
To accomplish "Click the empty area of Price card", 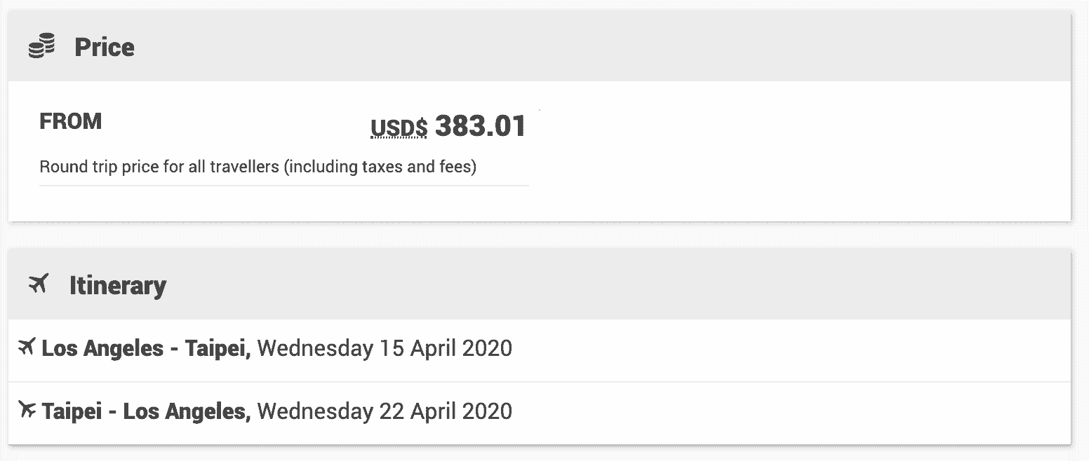I will coord(800,151).
